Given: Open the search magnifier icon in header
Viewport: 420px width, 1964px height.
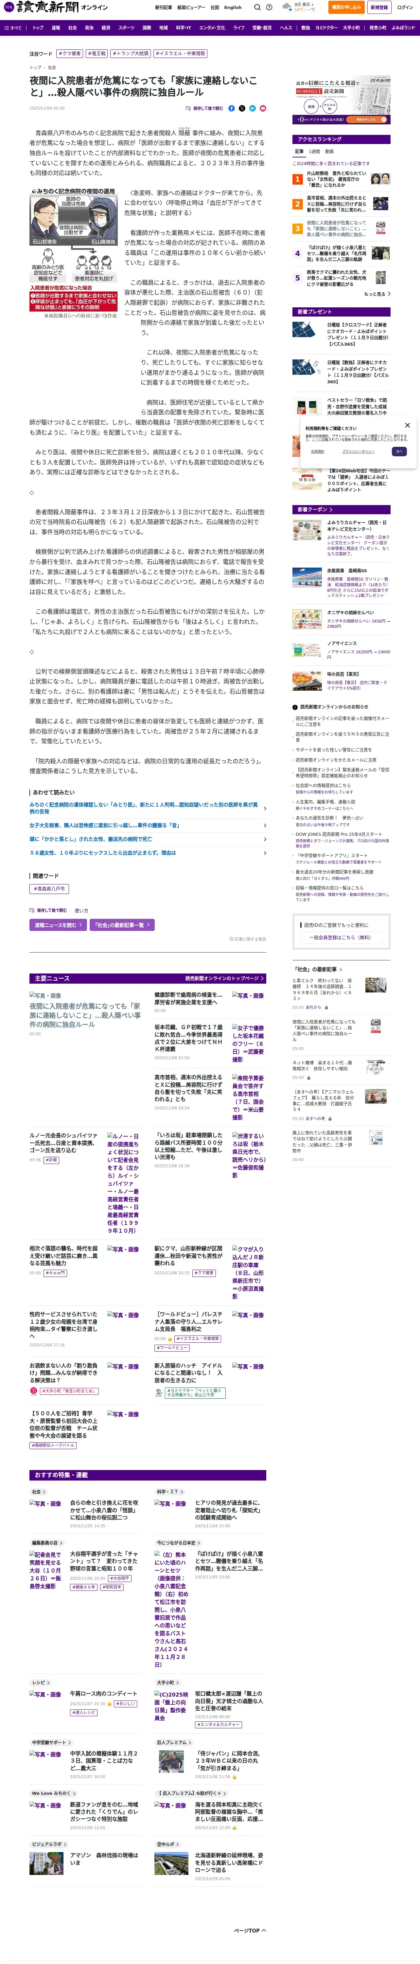Looking at the screenshot, I should [x=258, y=7].
